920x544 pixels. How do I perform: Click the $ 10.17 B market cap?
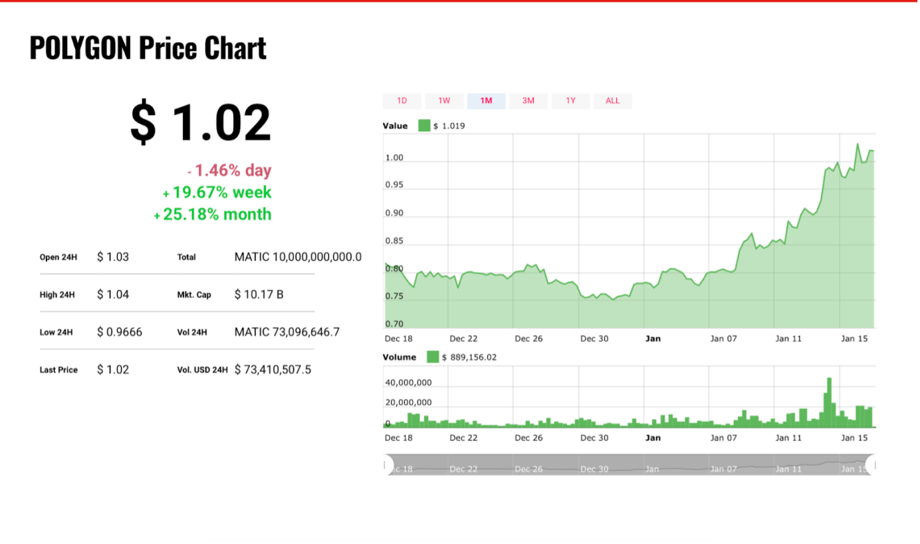[259, 294]
